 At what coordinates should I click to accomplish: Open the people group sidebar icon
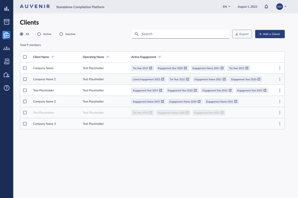pos(6,48)
